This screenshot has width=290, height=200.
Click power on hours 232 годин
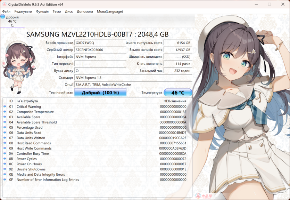click(178, 71)
